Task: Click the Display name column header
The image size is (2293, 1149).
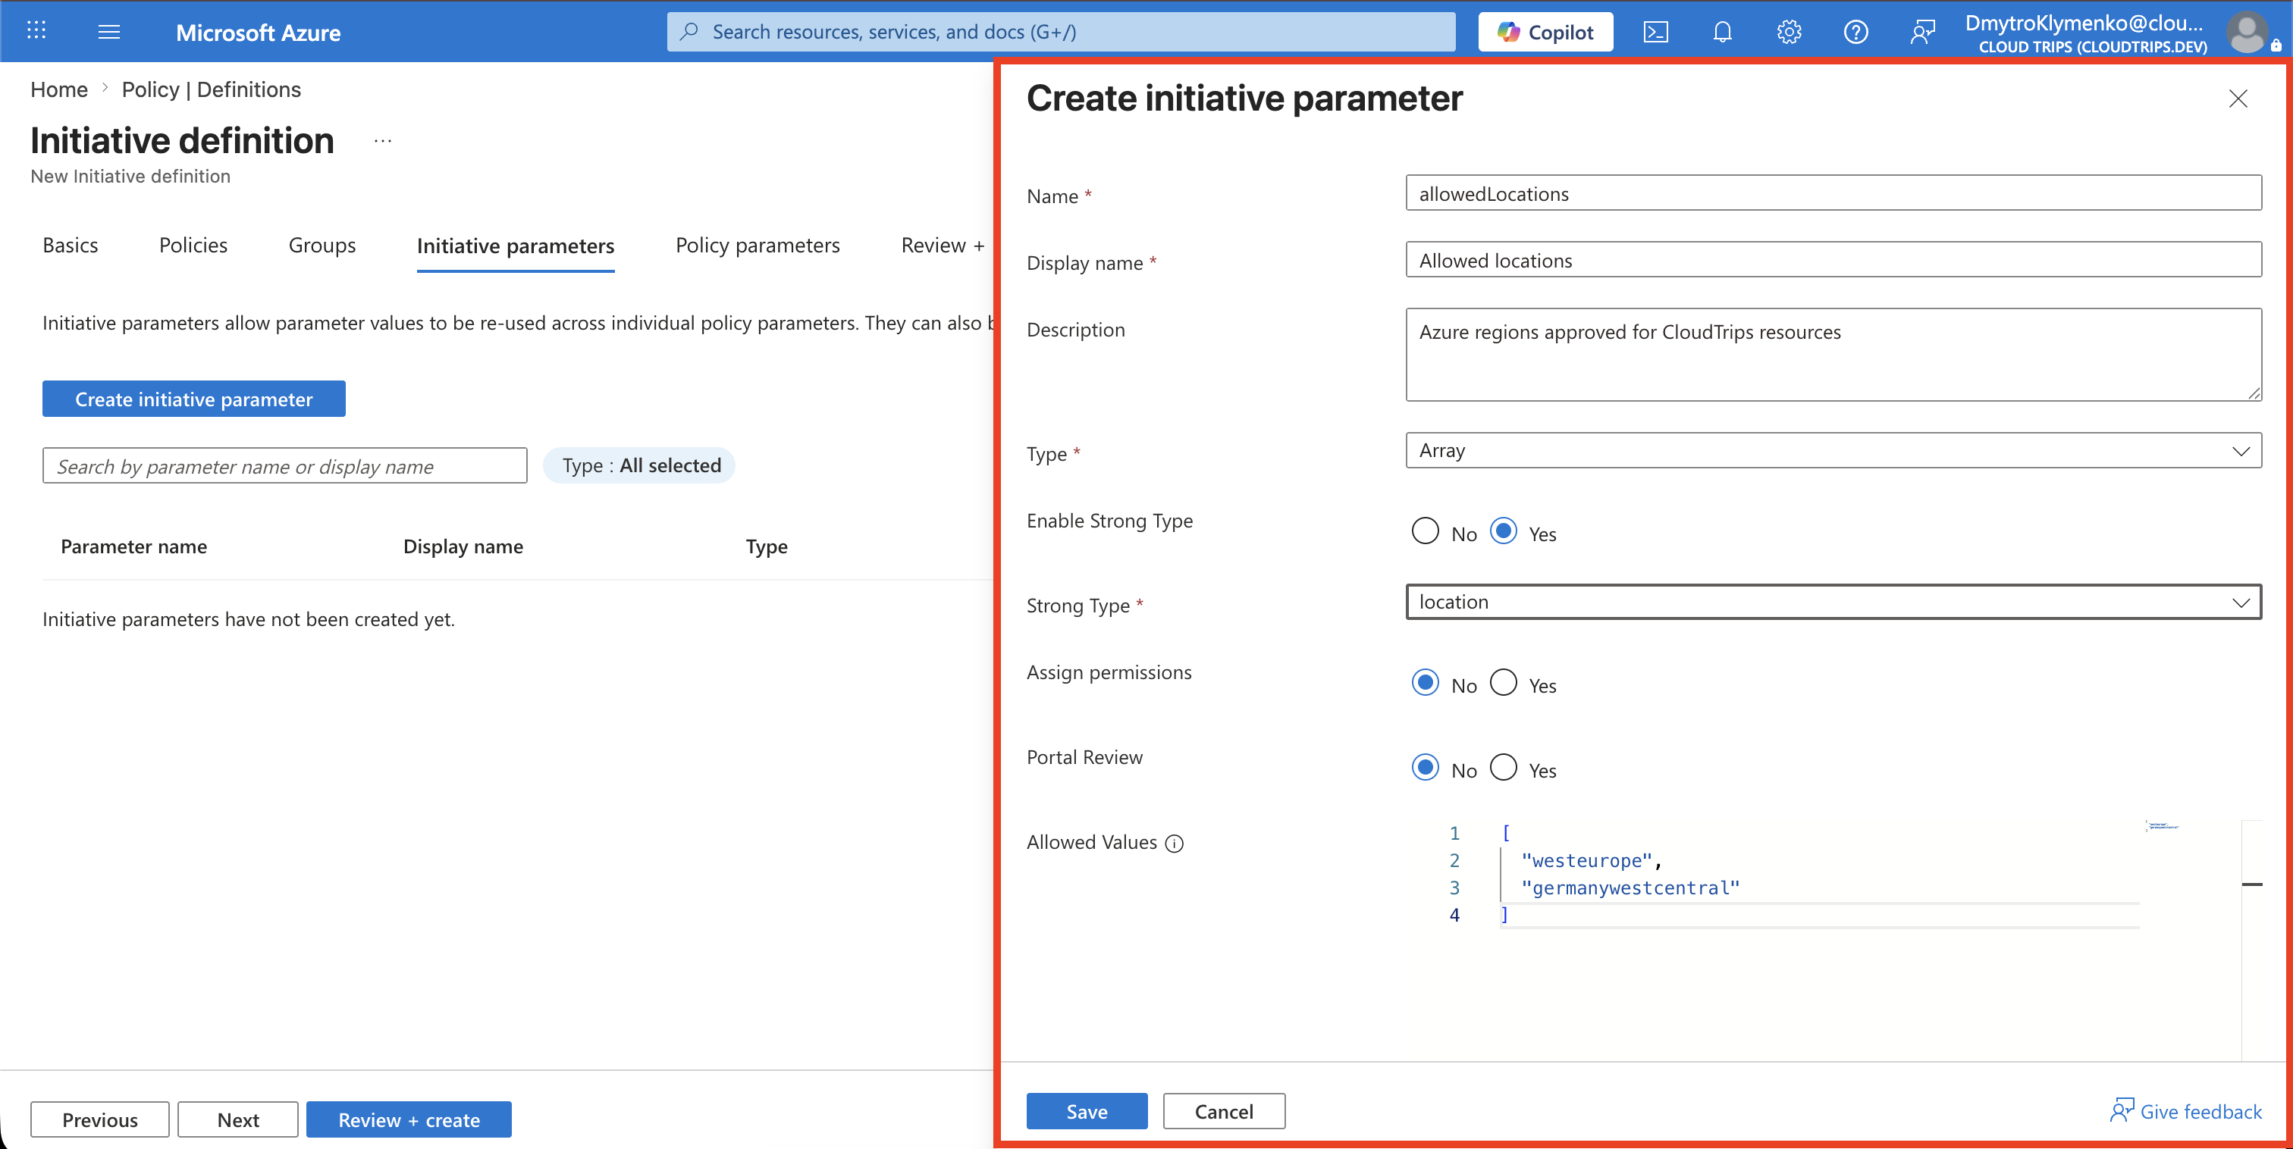Action: pos(463,546)
